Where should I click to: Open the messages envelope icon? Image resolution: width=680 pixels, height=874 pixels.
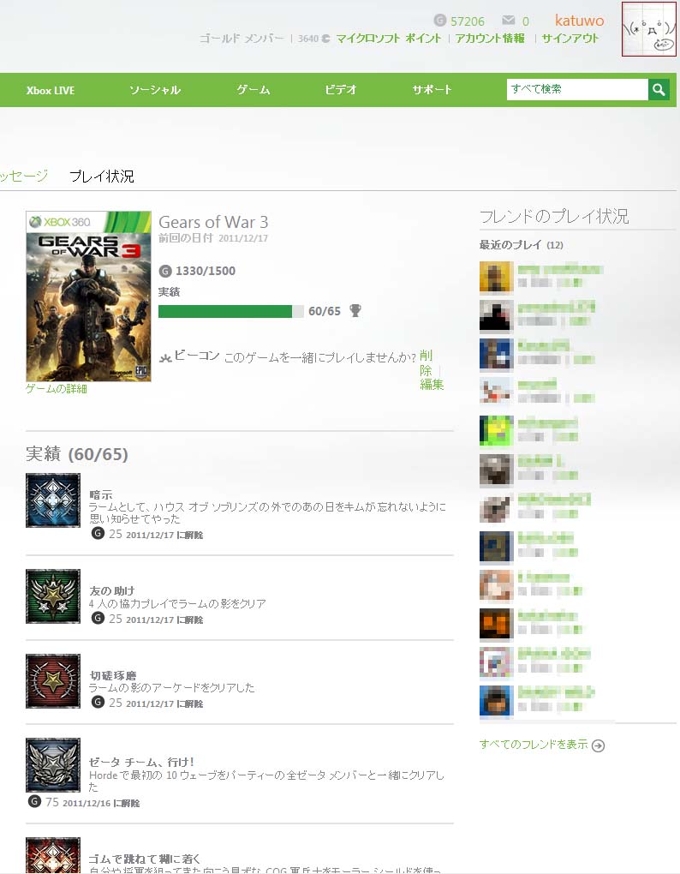tap(508, 21)
